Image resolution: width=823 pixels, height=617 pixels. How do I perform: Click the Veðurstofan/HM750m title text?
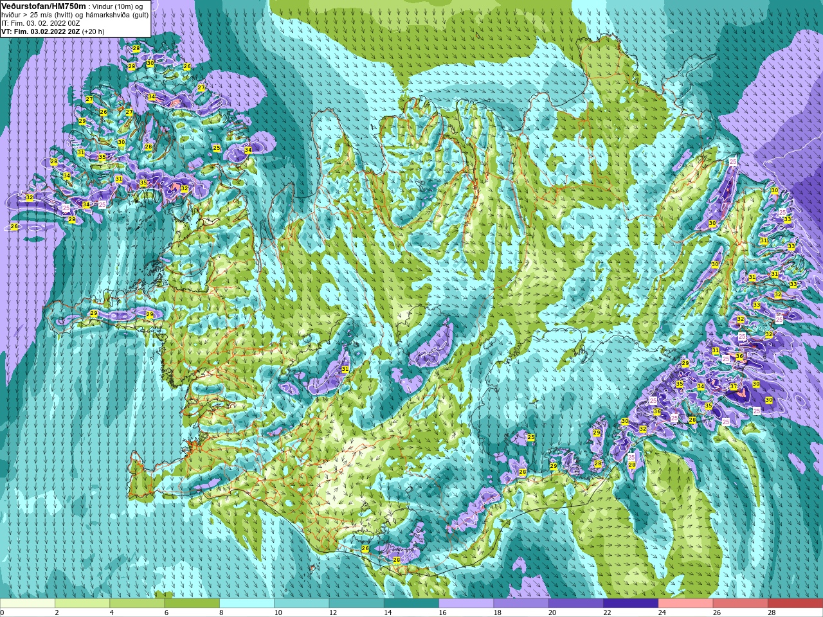click(44, 6)
